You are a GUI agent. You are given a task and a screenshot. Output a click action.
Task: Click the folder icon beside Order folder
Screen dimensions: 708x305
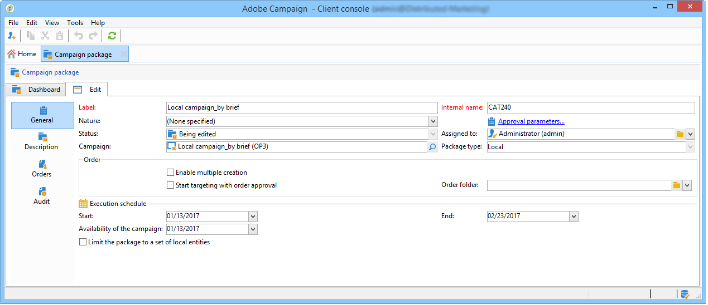pos(677,185)
